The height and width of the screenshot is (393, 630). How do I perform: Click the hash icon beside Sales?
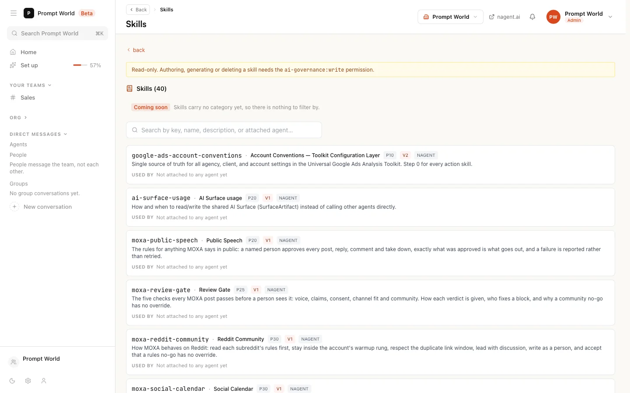13,97
